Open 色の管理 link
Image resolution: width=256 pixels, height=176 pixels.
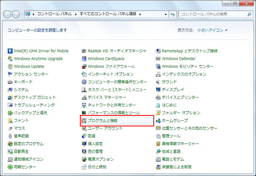95,152
